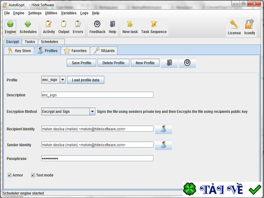Click the Feedback toolbar icon
The height and width of the screenshot is (198, 264).
click(x=97, y=27)
